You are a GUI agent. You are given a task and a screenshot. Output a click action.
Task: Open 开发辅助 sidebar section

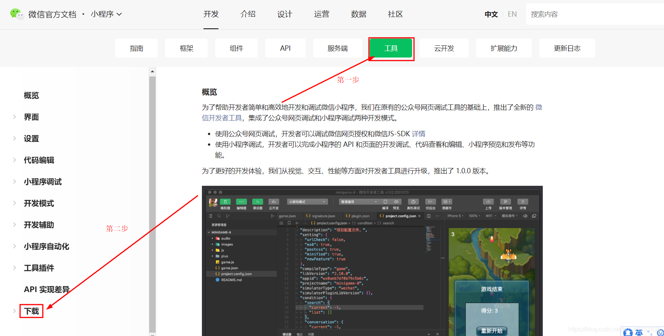[x=39, y=225]
